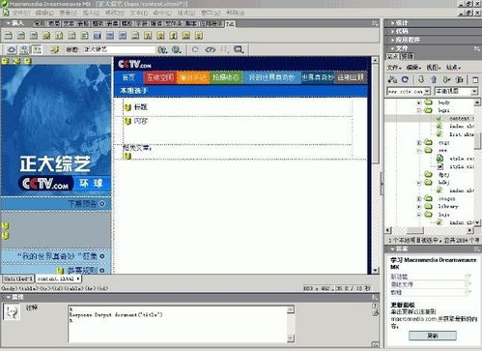Screen dimensions: 482x351
Task: Click the expand/collapse site window icon
Action: coord(475,79)
